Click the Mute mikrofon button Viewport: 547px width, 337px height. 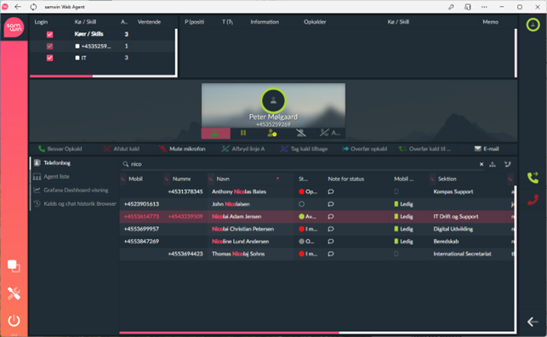click(182, 149)
